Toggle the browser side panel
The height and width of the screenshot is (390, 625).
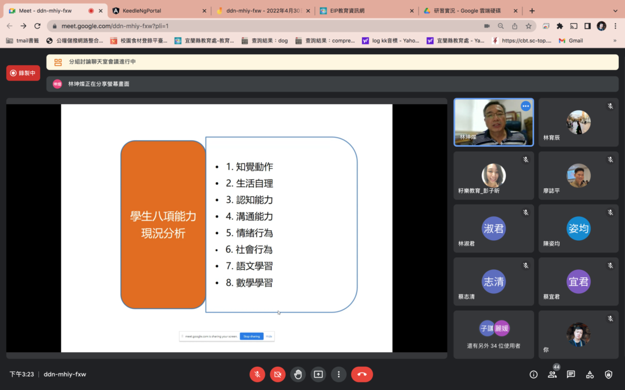[588, 26]
